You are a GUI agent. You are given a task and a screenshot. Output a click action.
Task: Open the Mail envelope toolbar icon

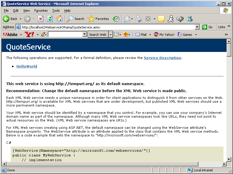[x=127, y=19]
